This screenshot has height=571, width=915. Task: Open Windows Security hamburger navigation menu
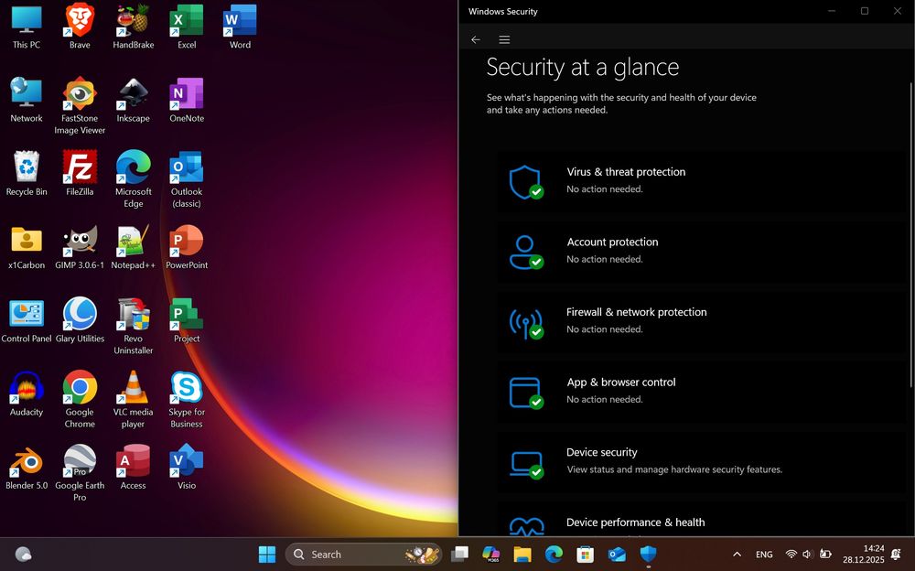pos(504,39)
